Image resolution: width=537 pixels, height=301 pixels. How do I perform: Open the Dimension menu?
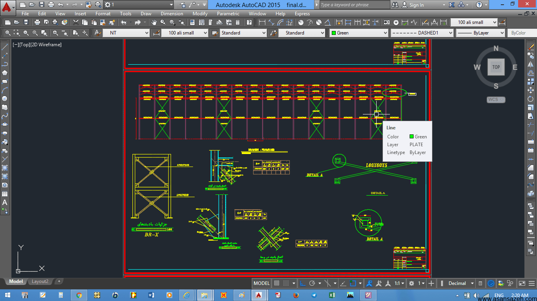click(x=172, y=14)
